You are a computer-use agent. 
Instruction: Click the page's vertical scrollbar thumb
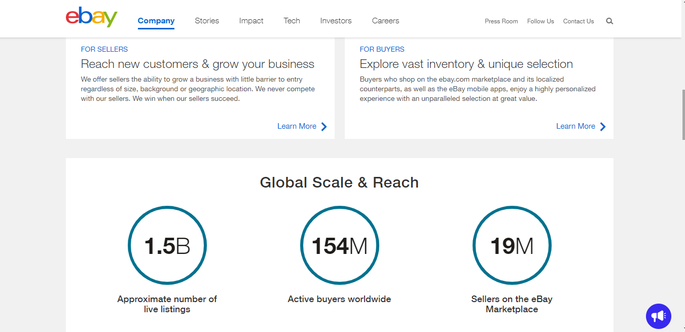click(x=683, y=114)
